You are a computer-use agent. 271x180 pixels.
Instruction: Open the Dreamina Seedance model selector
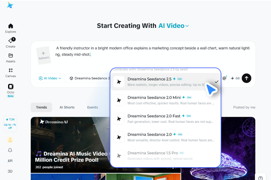click(x=88, y=78)
